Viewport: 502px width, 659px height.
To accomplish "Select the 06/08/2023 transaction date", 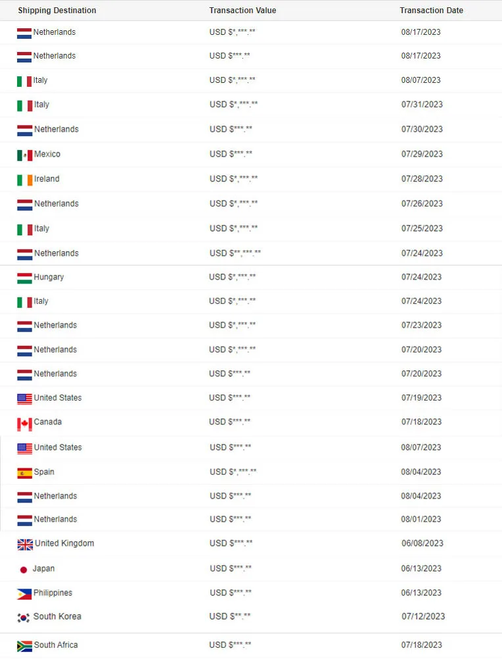I will (x=422, y=543).
